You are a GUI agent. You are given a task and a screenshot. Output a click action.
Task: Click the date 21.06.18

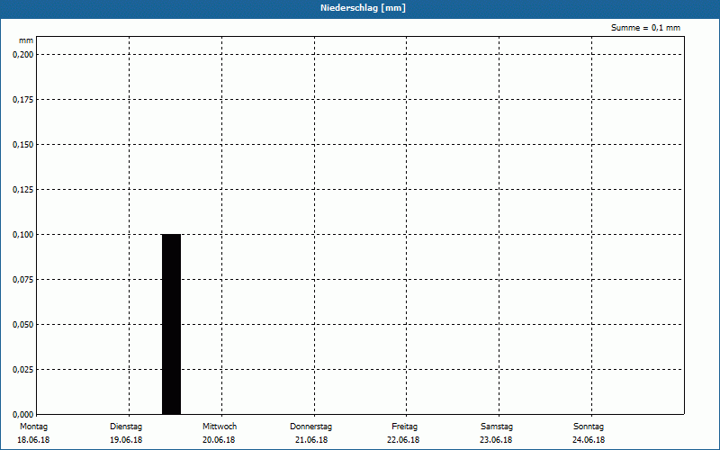[x=311, y=440]
